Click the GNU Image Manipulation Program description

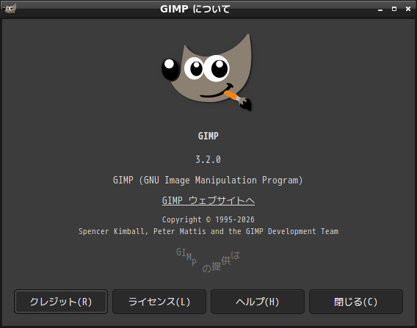tap(208, 181)
